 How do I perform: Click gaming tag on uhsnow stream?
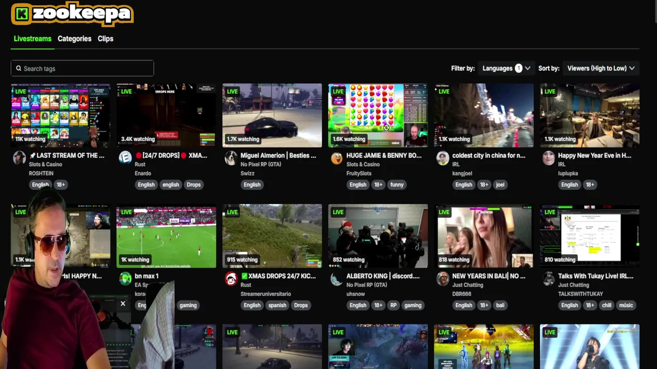413,305
